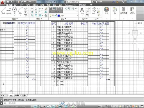Click the command line input field
The image size is (144, 108).
73,103
